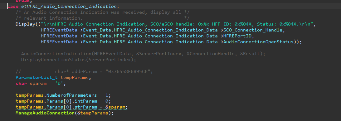Click the tempParams variable declaration
This screenshot has width=341, height=121.
coord(74,77)
